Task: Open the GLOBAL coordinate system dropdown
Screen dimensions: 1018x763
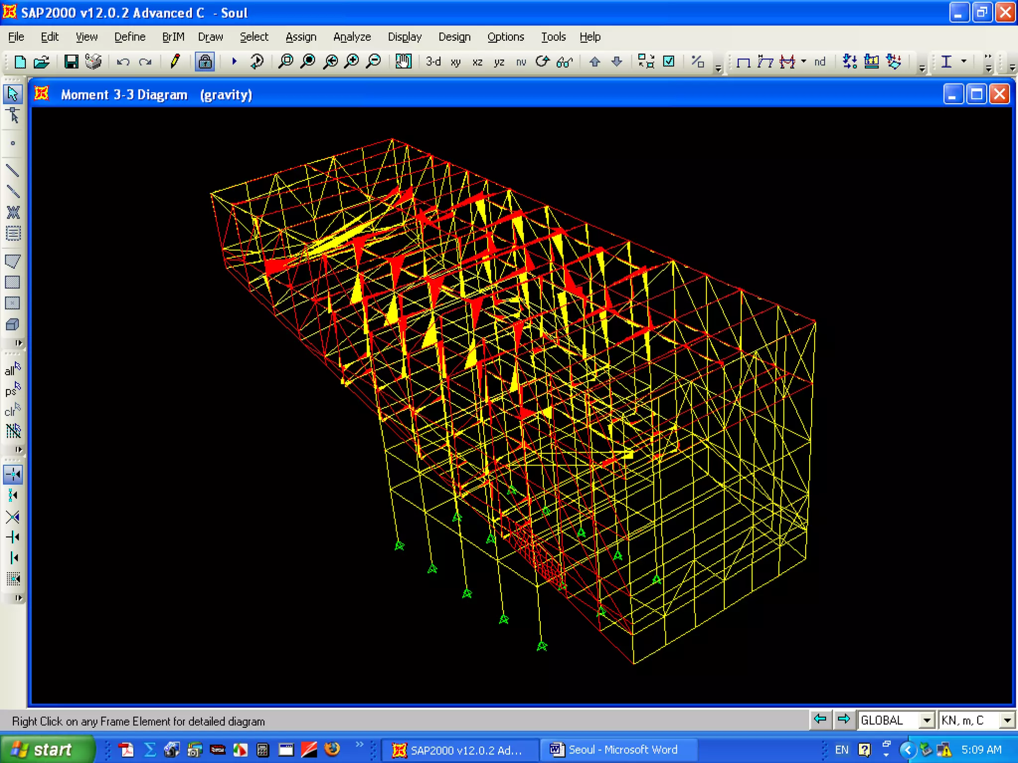Action: click(927, 720)
